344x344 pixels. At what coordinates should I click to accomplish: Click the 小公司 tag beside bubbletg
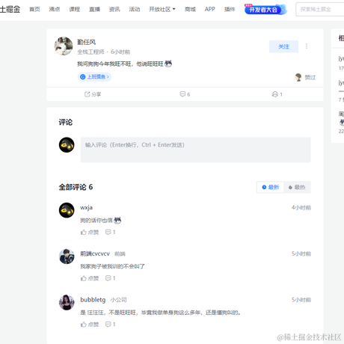pos(118,300)
